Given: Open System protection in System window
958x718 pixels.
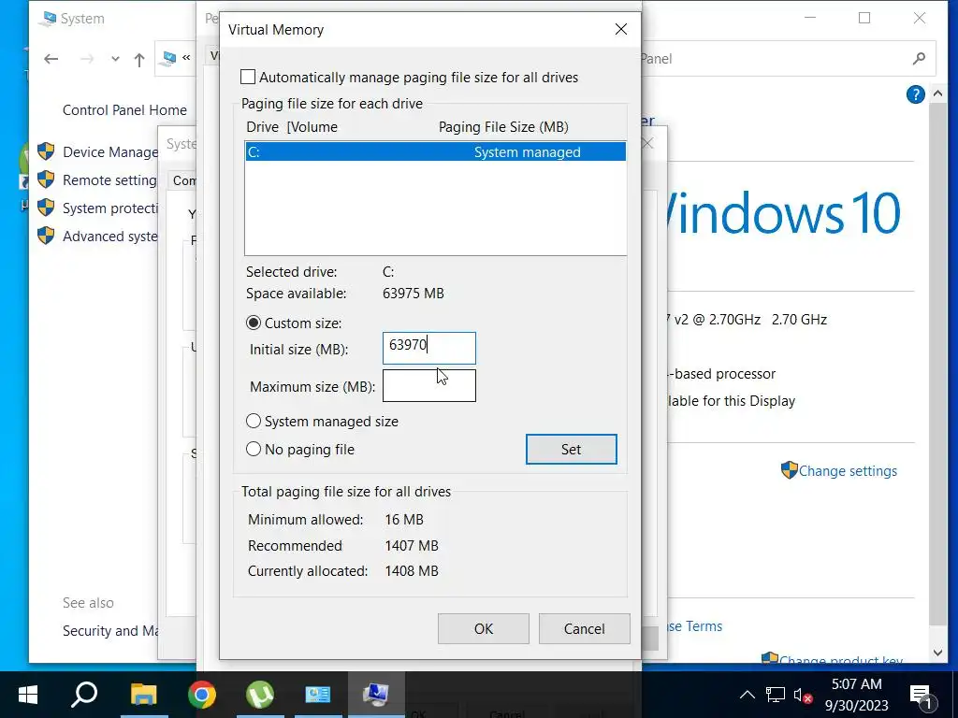Looking at the screenshot, I should pos(110,208).
